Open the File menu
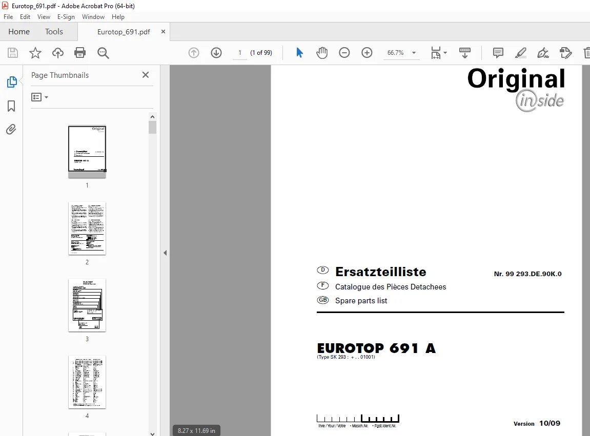 (8, 16)
